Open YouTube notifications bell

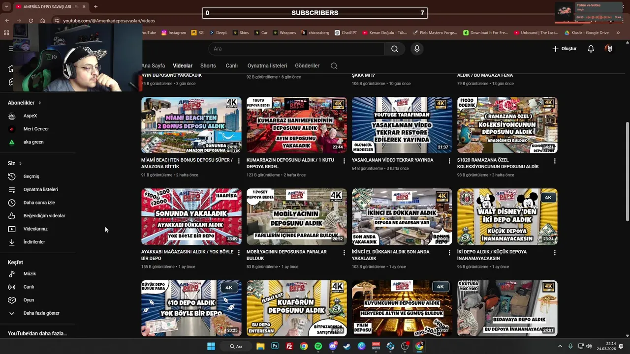(x=591, y=49)
